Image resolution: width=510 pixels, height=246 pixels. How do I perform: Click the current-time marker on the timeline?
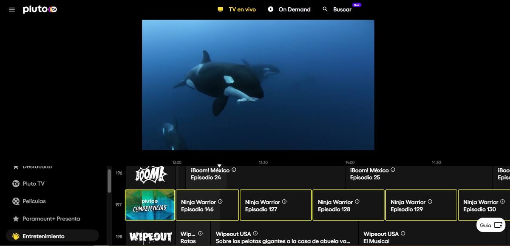219,166
